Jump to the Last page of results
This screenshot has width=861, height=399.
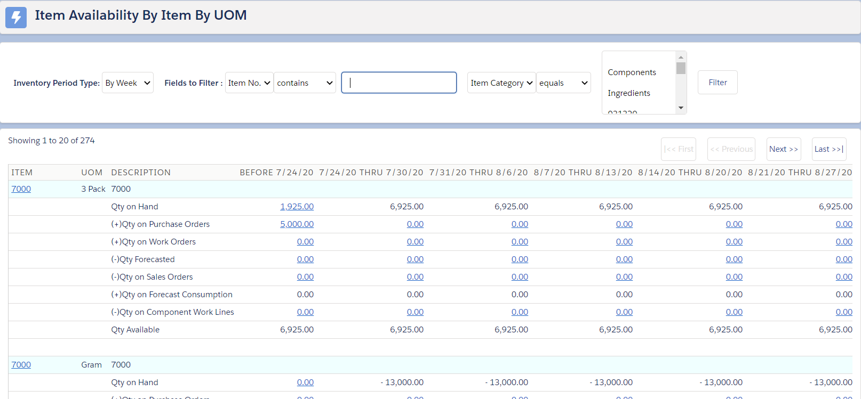[x=829, y=149]
